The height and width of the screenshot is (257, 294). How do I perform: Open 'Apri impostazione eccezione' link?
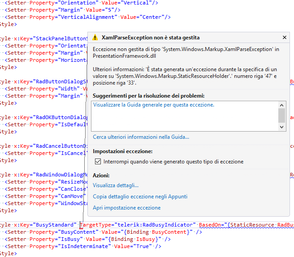126,208
